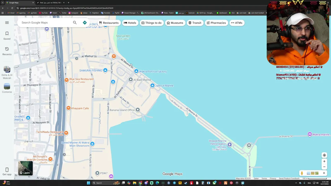Select the ATMs category chip

click(237, 23)
